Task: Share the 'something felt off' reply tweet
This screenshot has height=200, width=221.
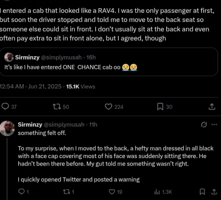Action: tap(212, 192)
